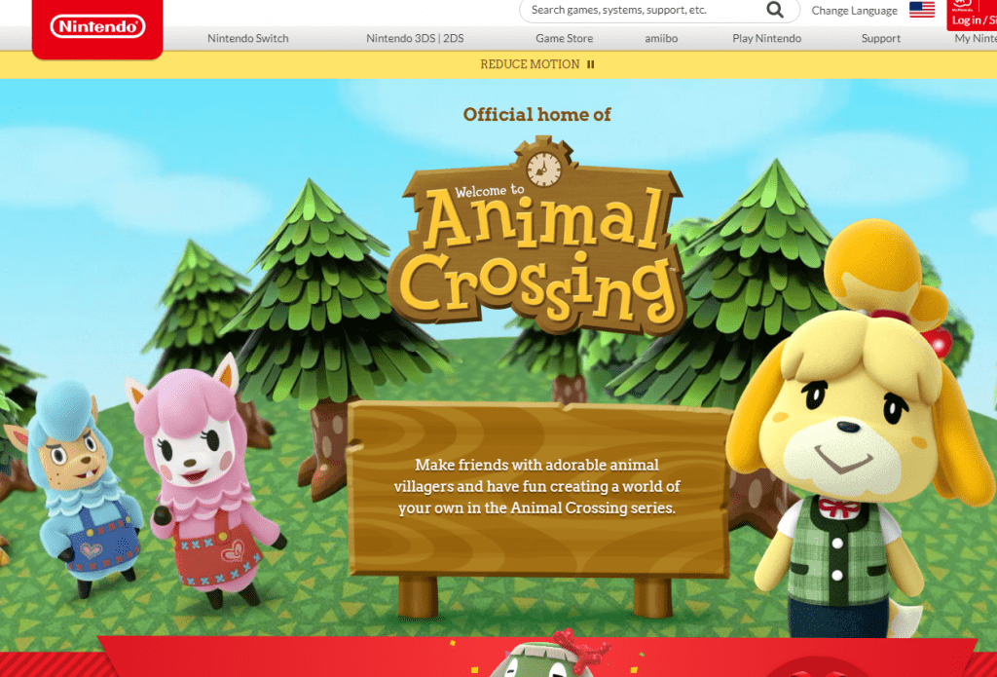This screenshot has width=997, height=677.
Task: Click the US flag language icon
Action: click(922, 10)
